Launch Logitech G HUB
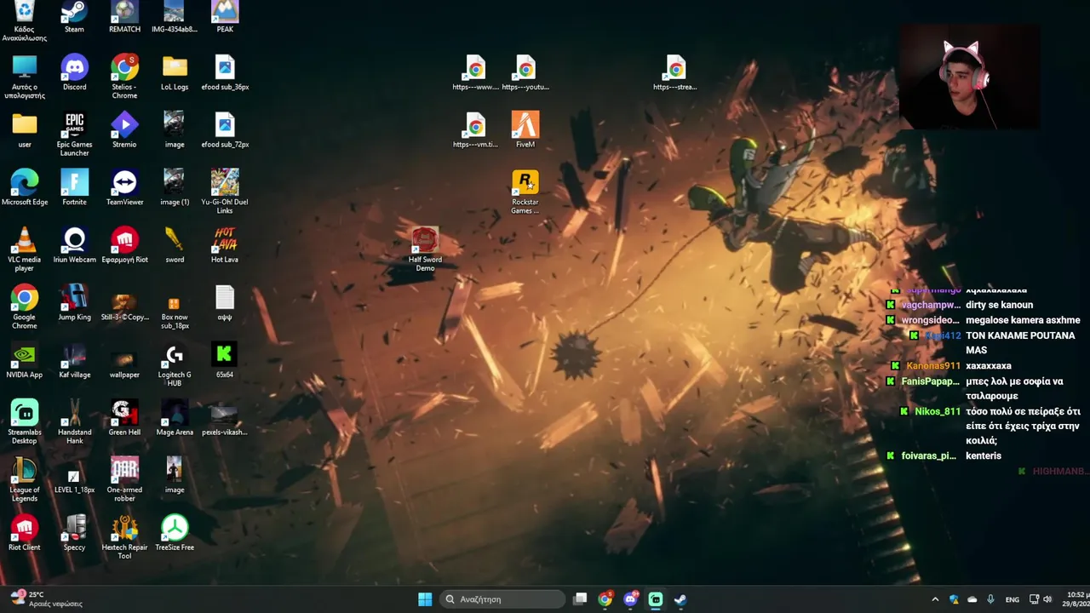 175,364
